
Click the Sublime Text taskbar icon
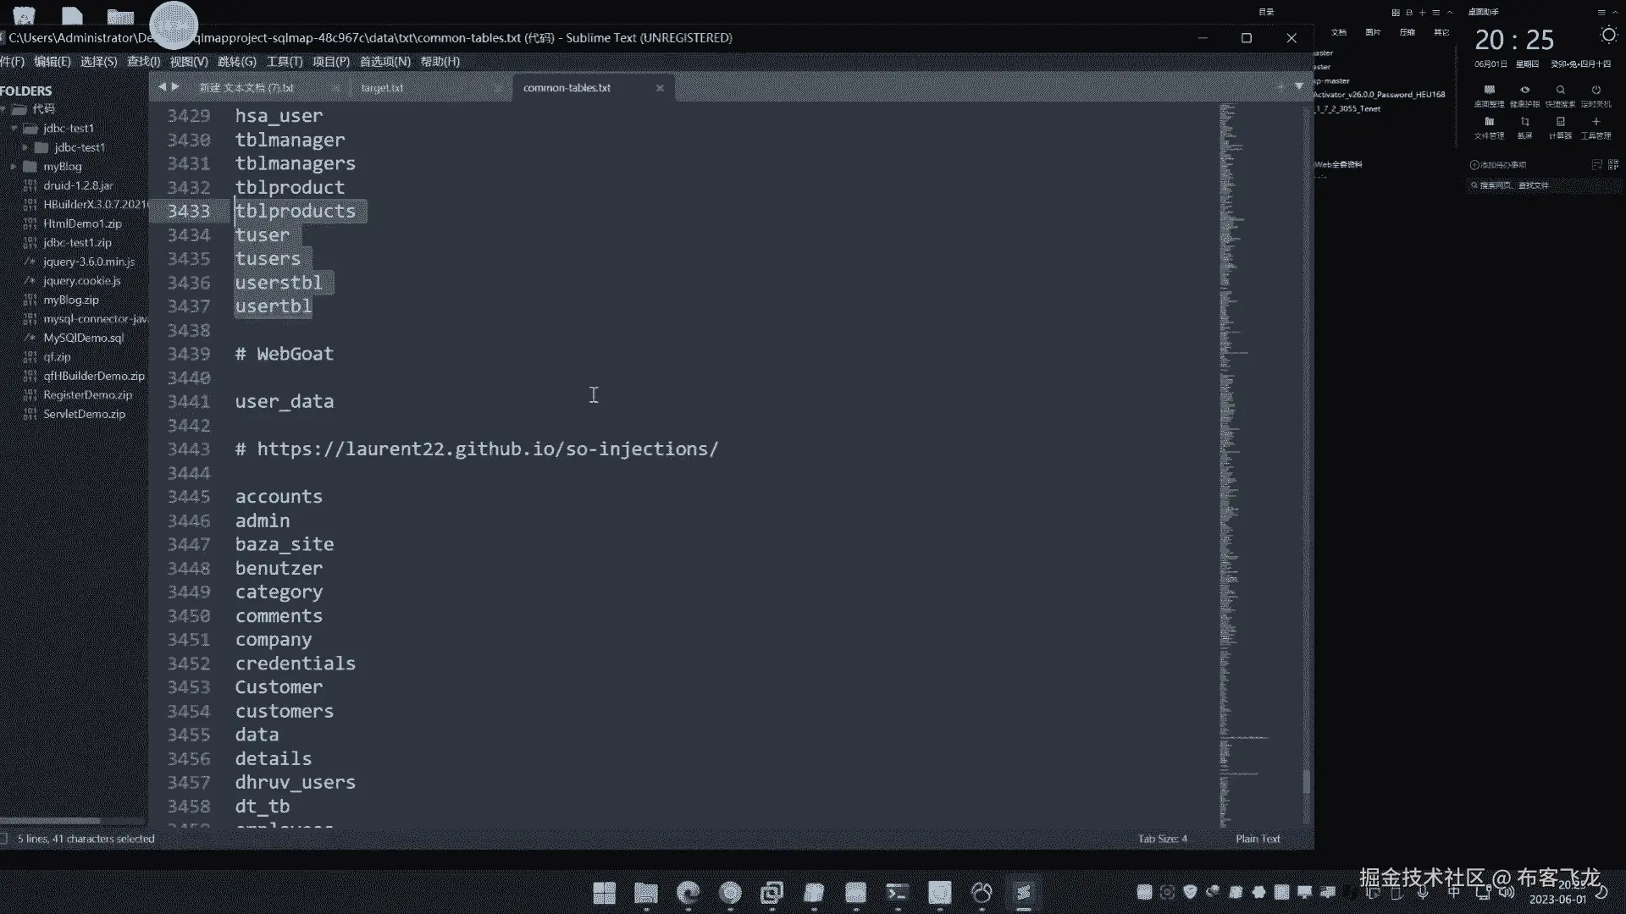1023,892
